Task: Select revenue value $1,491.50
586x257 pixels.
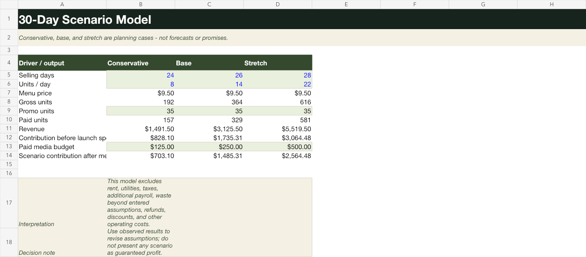Action: click(141, 129)
